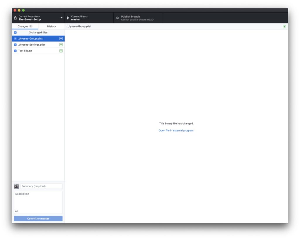Click the avatar icon next to Summary field
Image resolution: width=300 pixels, height=239 pixels.
click(17, 186)
